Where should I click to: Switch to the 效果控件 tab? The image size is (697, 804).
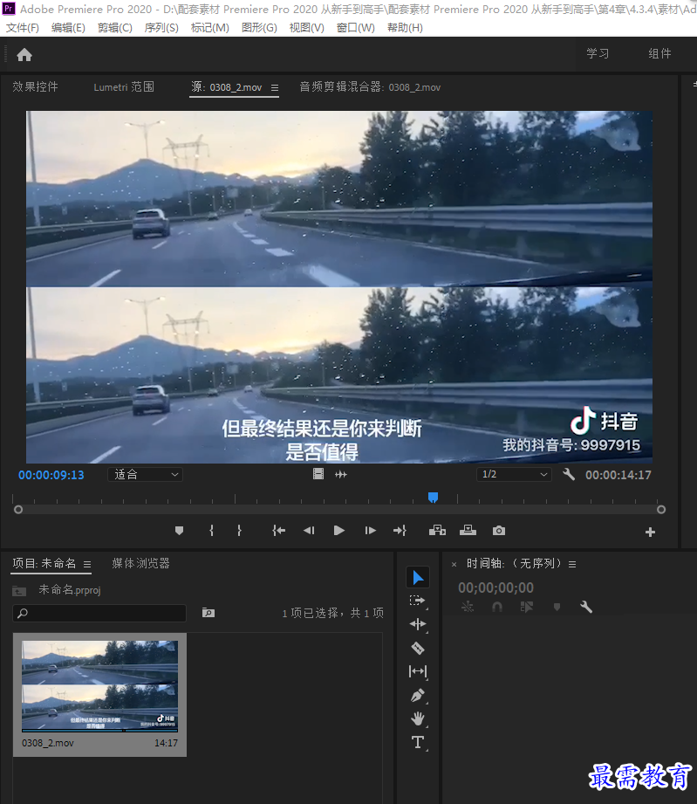[x=36, y=86]
